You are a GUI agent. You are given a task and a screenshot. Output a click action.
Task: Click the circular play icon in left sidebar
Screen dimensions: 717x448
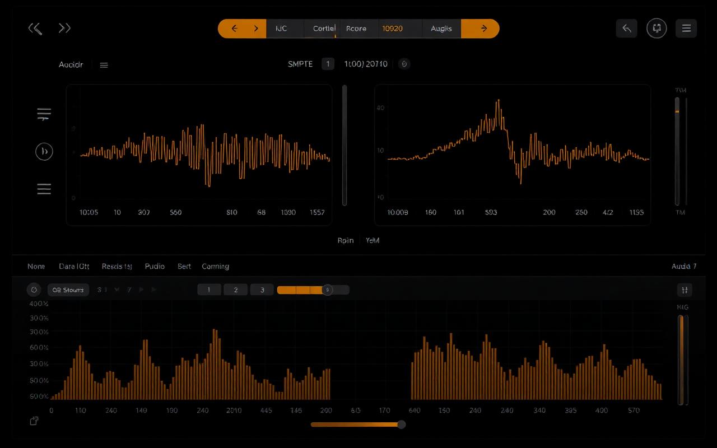click(44, 151)
